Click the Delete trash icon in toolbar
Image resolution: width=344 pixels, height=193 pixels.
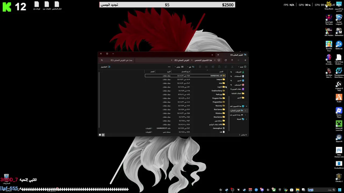pos(200,67)
